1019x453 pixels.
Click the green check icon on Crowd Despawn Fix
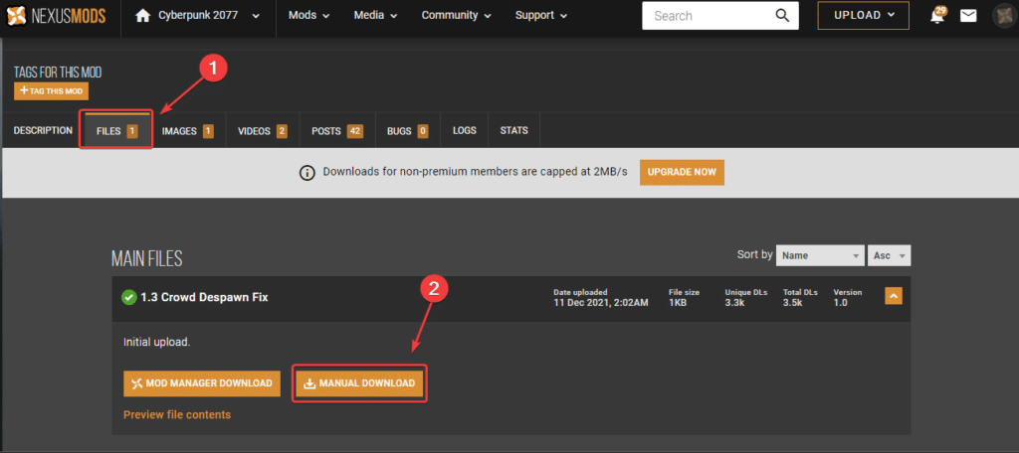click(x=128, y=297)
